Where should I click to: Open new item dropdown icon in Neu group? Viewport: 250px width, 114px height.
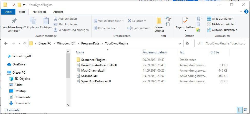coord(168,19)
